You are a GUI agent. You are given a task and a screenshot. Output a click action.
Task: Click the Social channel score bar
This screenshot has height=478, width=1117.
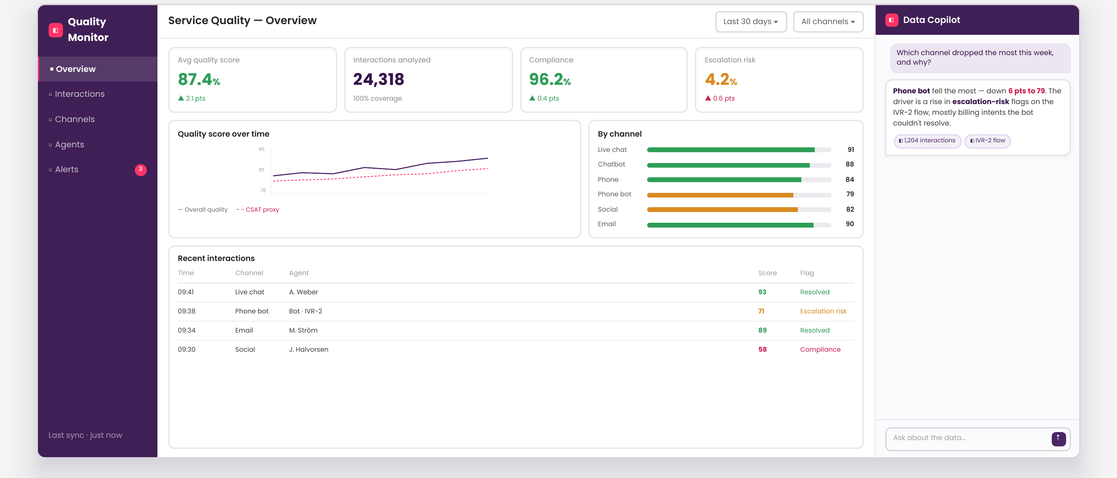(x=739, y=209)
